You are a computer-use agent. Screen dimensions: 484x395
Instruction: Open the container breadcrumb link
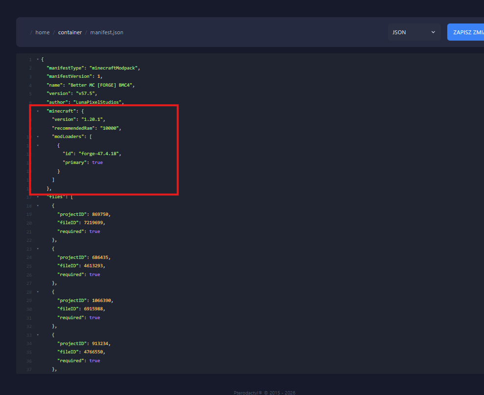pos(70,32)
